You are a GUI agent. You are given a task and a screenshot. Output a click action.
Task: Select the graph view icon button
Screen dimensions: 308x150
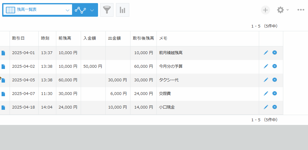point(80,10)
